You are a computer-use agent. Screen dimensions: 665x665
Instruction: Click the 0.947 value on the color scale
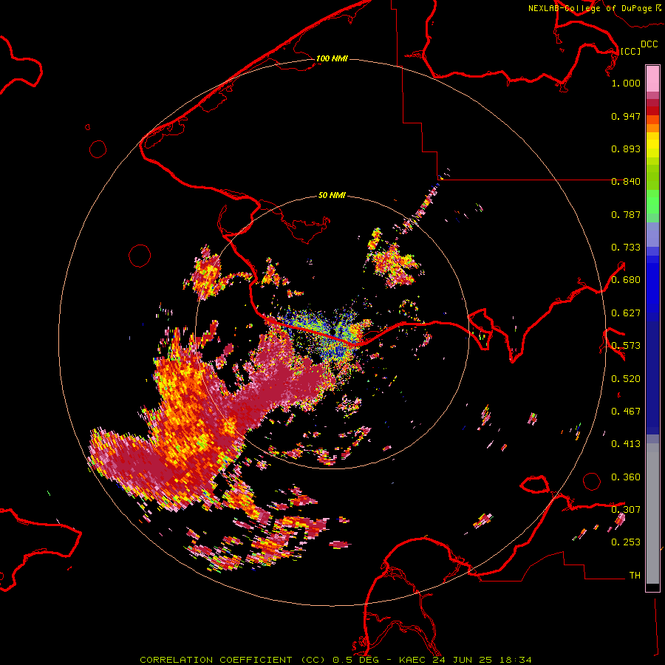(x=626, y=116)
